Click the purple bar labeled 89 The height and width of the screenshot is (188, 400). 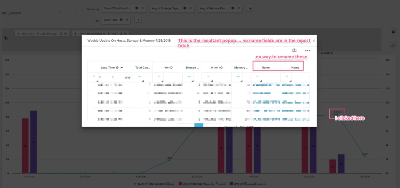(33, 142)
